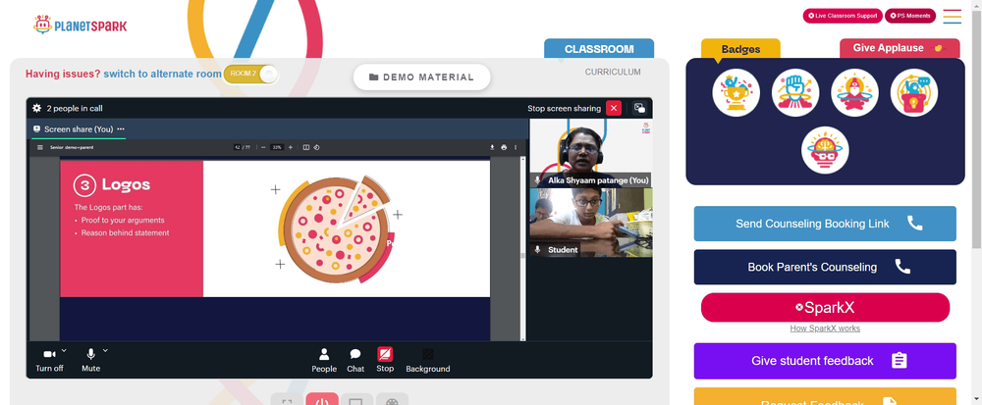
Task: Download the PDF via download icon
Action: click(492, 147)
